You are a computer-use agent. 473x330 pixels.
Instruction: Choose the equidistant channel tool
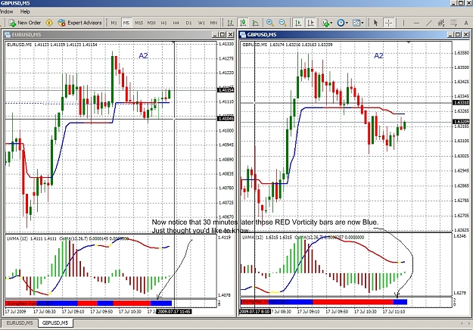click(441, 23)
